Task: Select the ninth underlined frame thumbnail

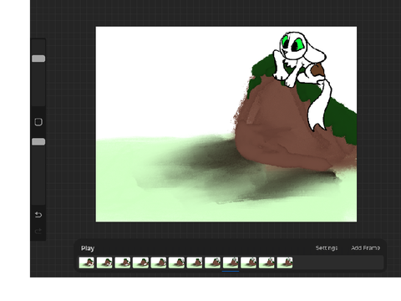Action: click(231, 263)
